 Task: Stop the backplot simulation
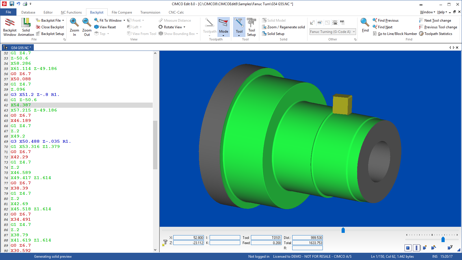pyautogui.click(x=408, y=248)
